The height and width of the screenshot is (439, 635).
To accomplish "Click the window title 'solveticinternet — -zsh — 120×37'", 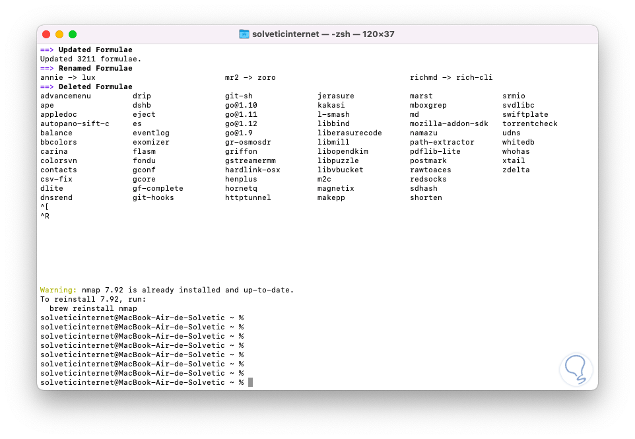I will (x=323, y=34).
